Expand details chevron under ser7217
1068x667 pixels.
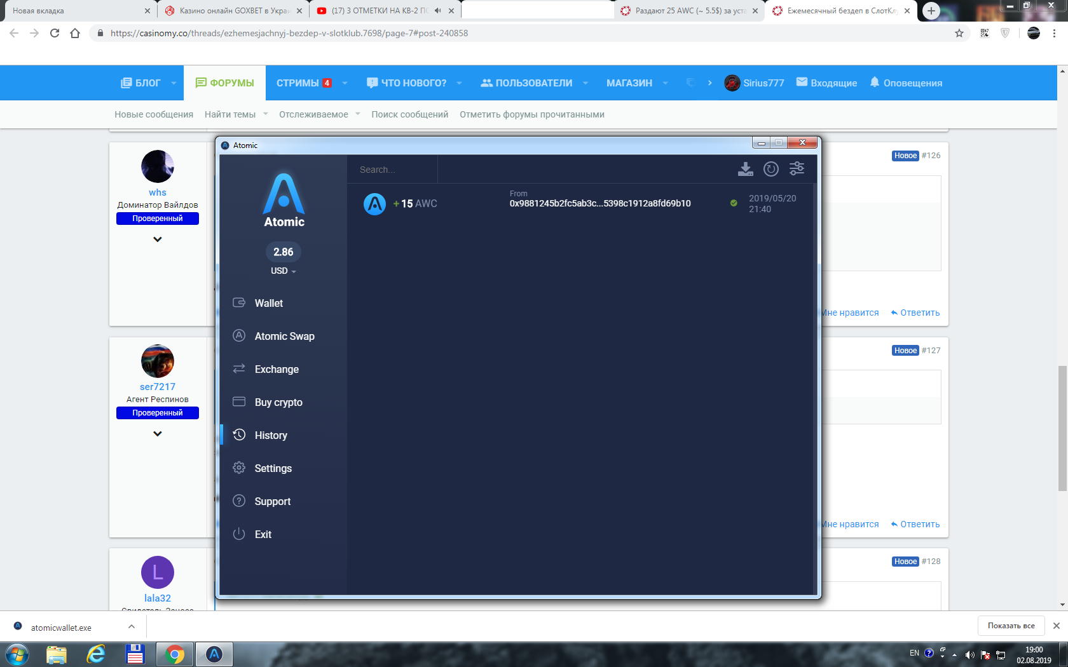point(158,434)
